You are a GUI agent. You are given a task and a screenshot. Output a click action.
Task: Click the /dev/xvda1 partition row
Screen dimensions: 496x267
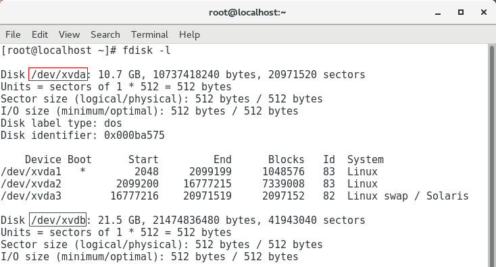(189, 172)
